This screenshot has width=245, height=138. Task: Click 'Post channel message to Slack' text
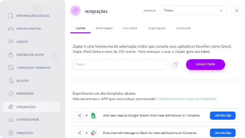pos(149,133)
